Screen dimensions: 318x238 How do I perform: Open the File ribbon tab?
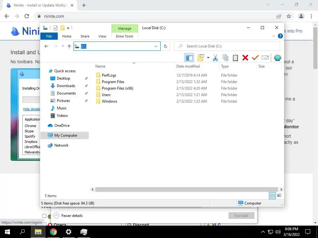pos(49,36)
